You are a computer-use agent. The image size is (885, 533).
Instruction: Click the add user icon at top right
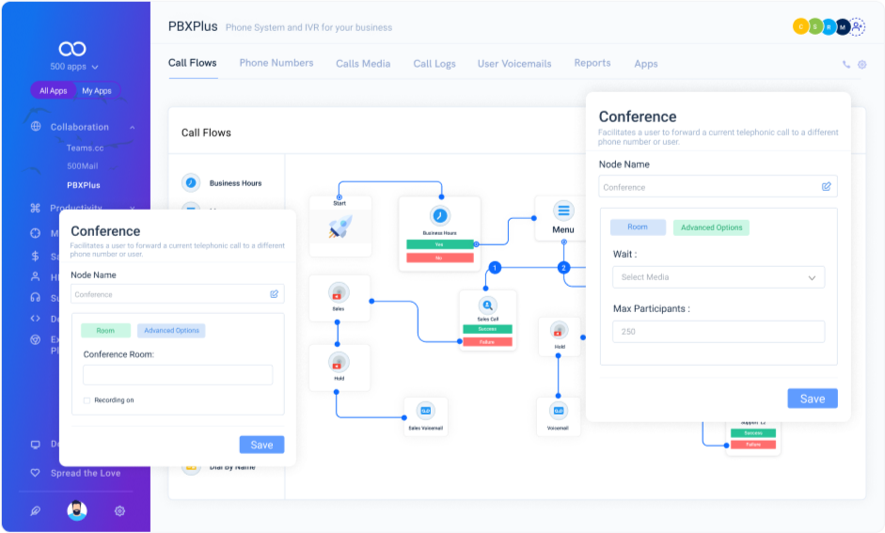(x=857, y=27)
